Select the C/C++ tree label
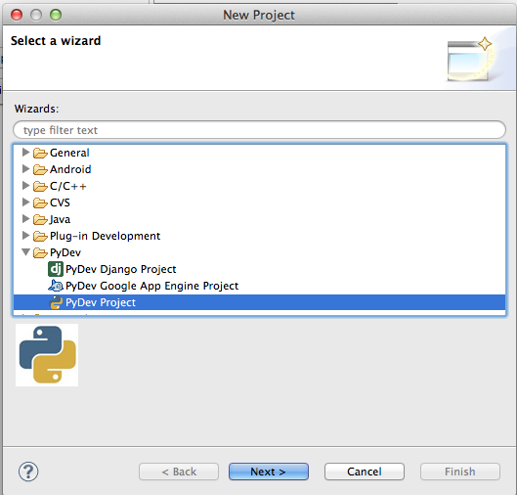This screenshot has height=495, width=517. point(67,187)
